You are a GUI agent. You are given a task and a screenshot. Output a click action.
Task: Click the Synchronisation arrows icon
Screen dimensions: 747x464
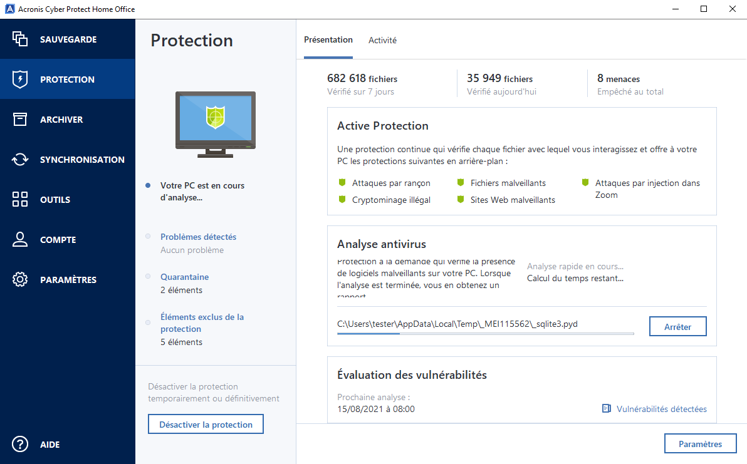[x=20, y=160]
